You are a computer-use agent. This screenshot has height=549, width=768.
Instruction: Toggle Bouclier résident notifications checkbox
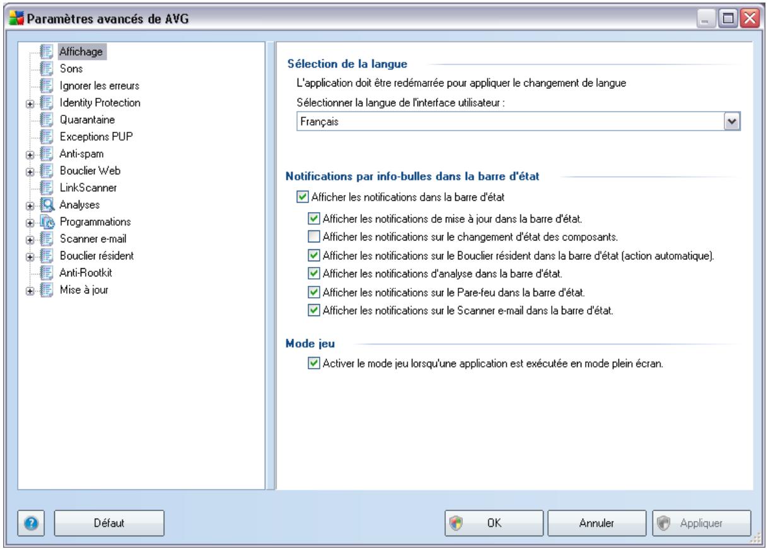(314, 255)
